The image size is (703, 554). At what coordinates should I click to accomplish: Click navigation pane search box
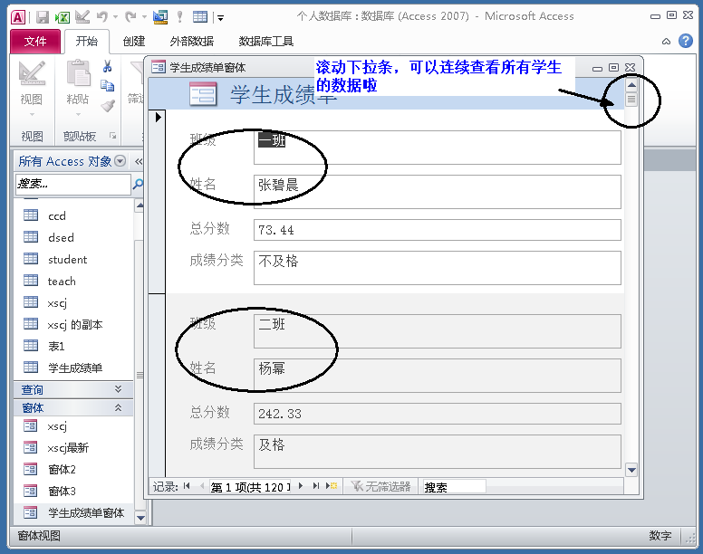pyautogui.click(x=73, y=184)
